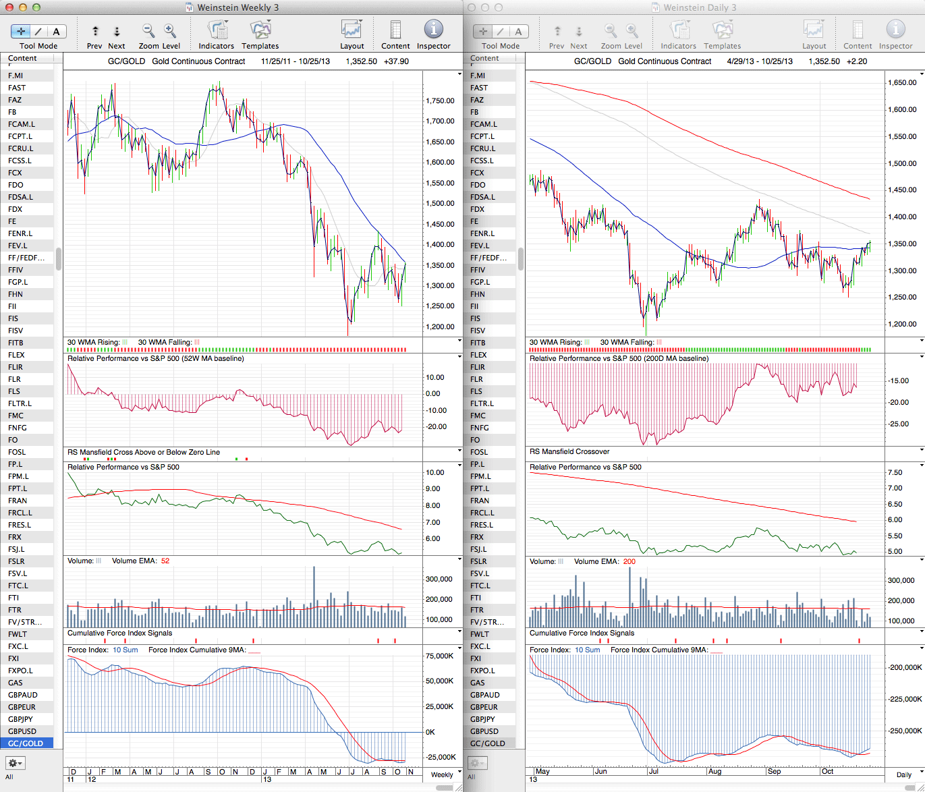This screenshot has height=792, width=925.
Task: Select the crosshair tool in Weekly window
Action: pos(21,31)
